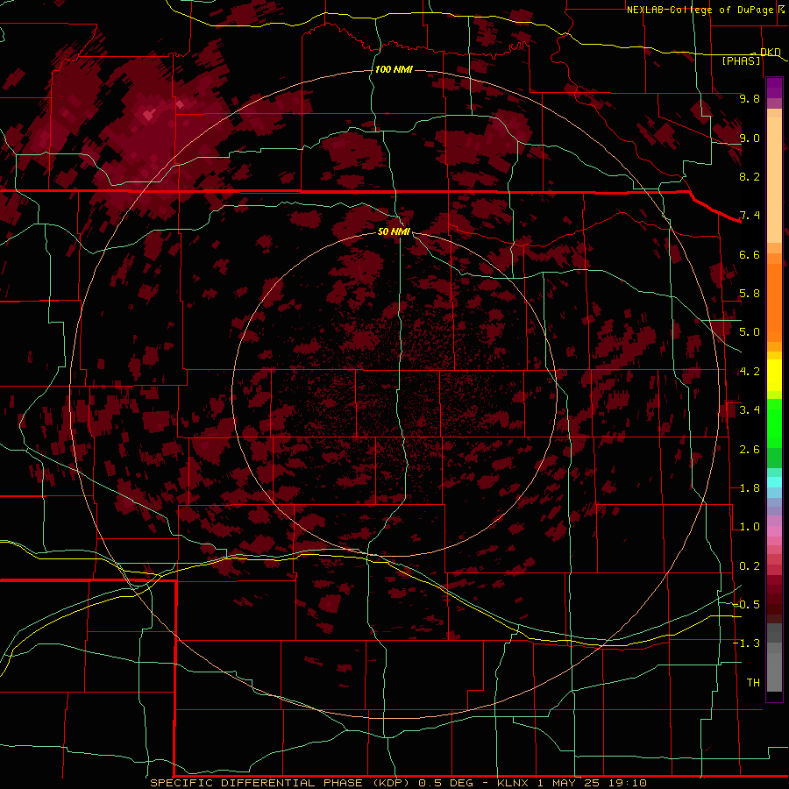Click the 6.6 scale value
Screen dimensions: 789x789
[750, 254]
